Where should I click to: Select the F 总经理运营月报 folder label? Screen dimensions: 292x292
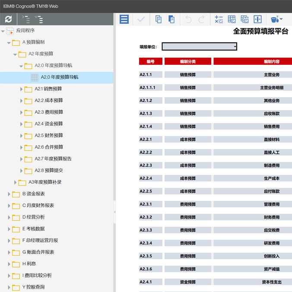40,241
